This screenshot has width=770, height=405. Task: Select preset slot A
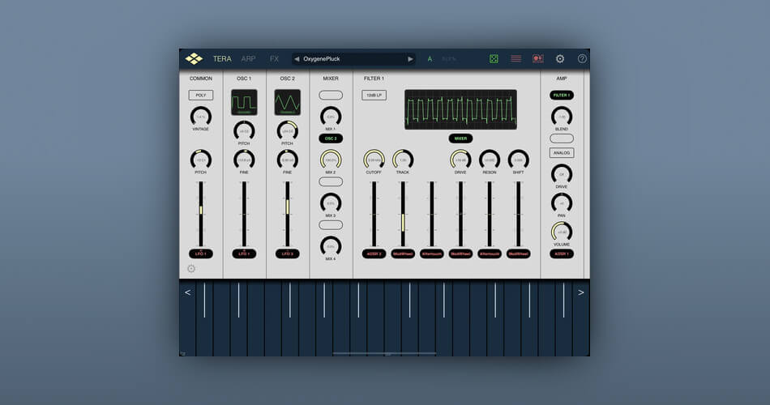click(x=430, y=59)
